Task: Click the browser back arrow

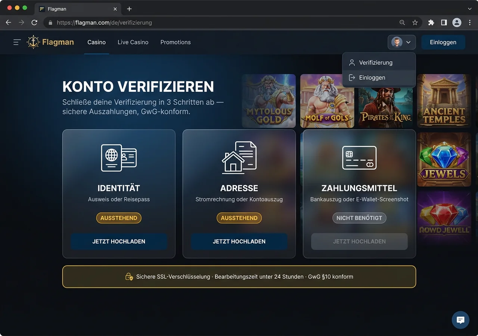Action: [x=8, y=22]
